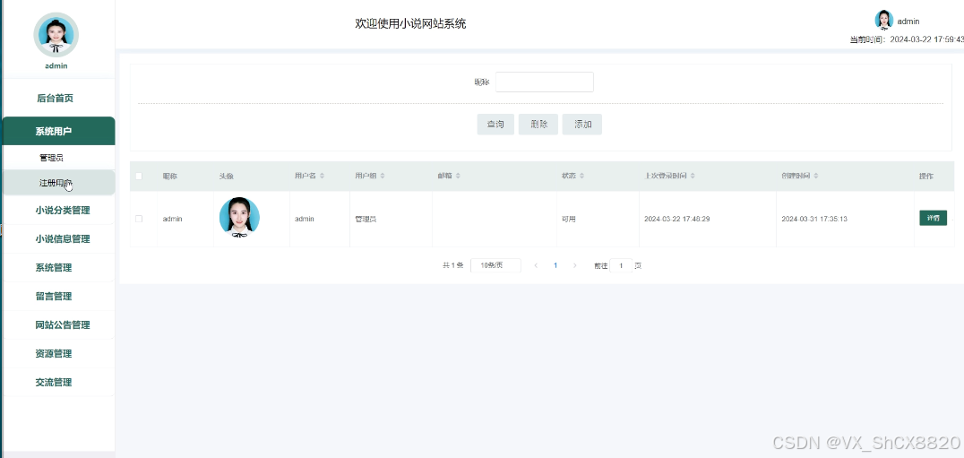964x458 pixels.
Task: Go to 后台首页 in sidebar
Action: click(x=58, y=98)
